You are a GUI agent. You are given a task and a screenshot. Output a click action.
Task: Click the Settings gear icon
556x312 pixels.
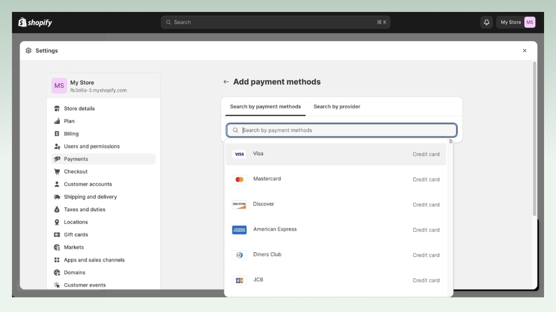click(x=28, y=50)
